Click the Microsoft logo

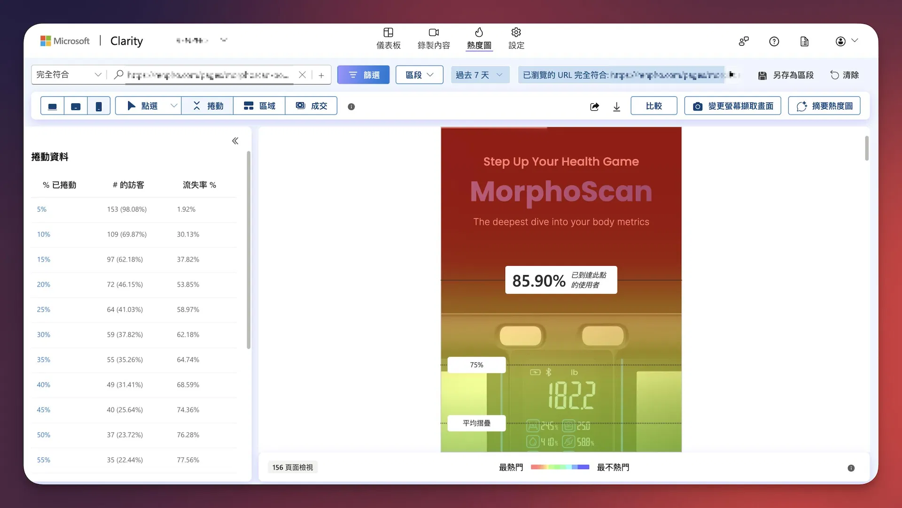pos(65,41)
